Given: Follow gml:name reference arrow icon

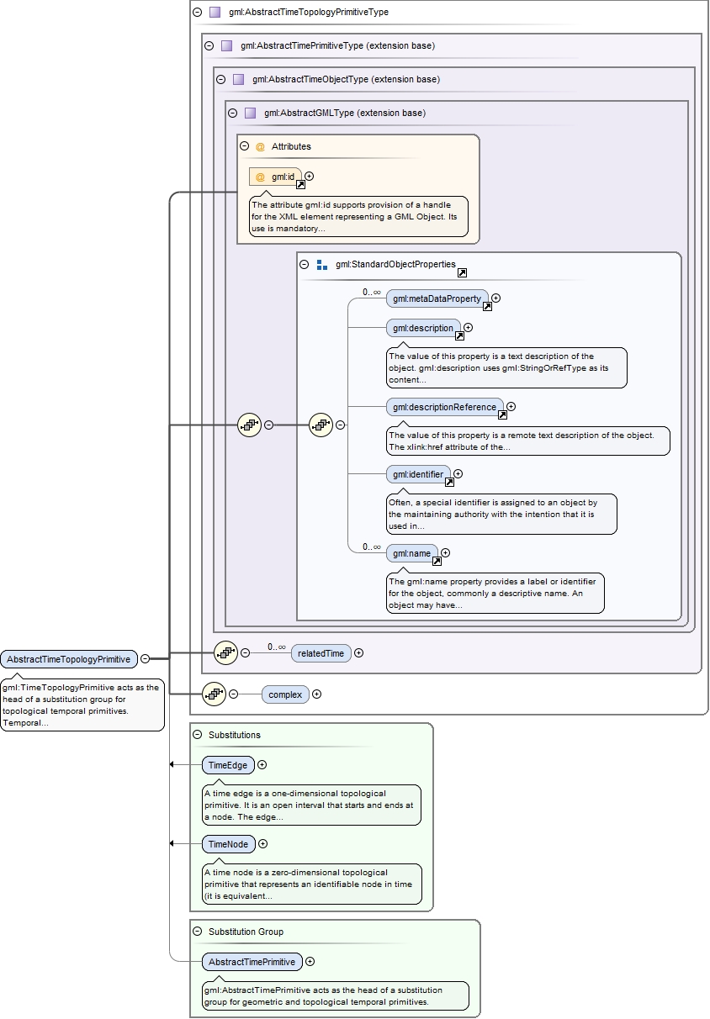Looking at the screenshot, I should (437, 561).
